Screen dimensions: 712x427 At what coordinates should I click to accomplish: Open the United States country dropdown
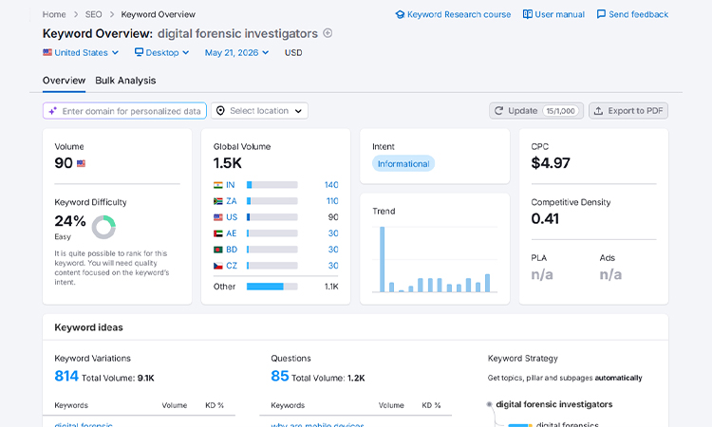81,52
